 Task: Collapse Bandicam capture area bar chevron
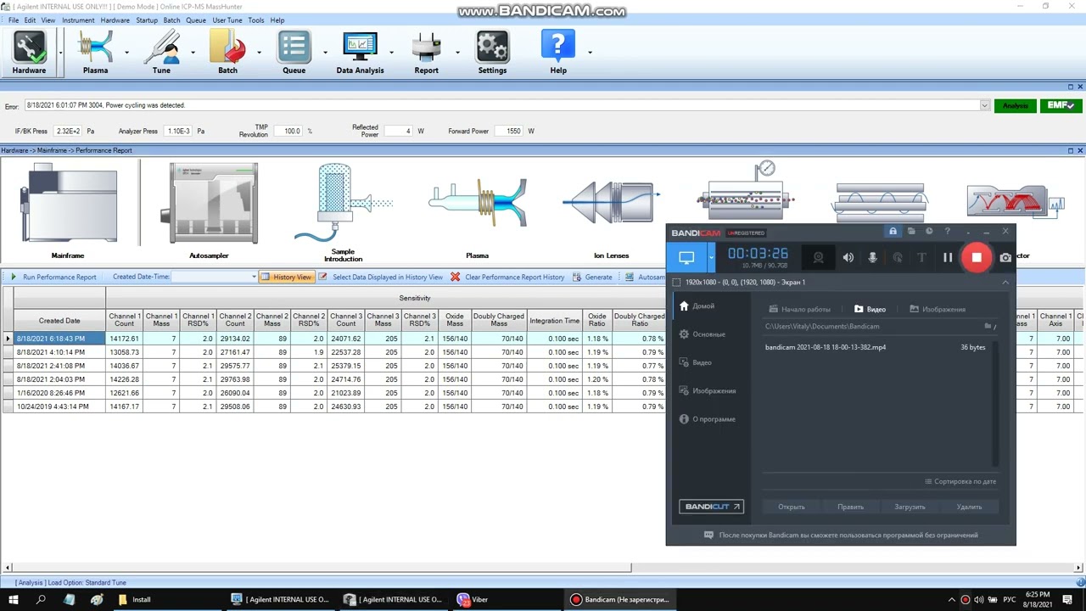(x=1005, y=282)
